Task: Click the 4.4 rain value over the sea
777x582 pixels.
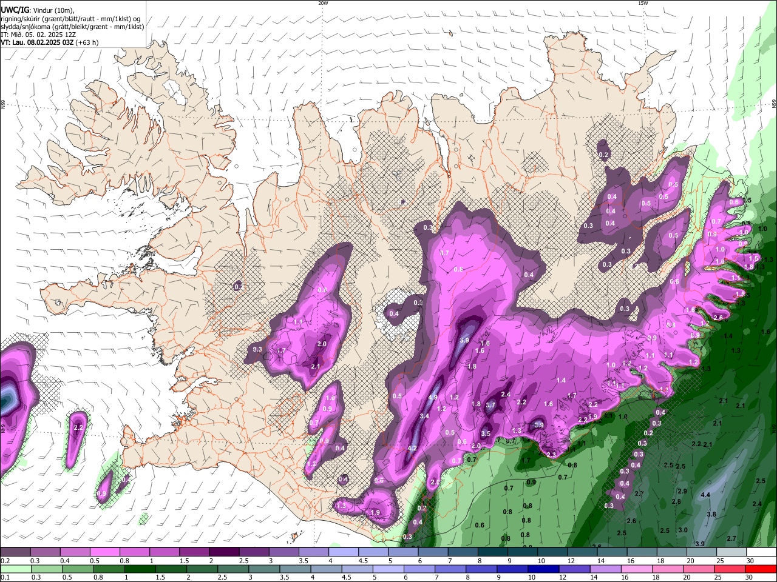Action: tap(705, 495)
